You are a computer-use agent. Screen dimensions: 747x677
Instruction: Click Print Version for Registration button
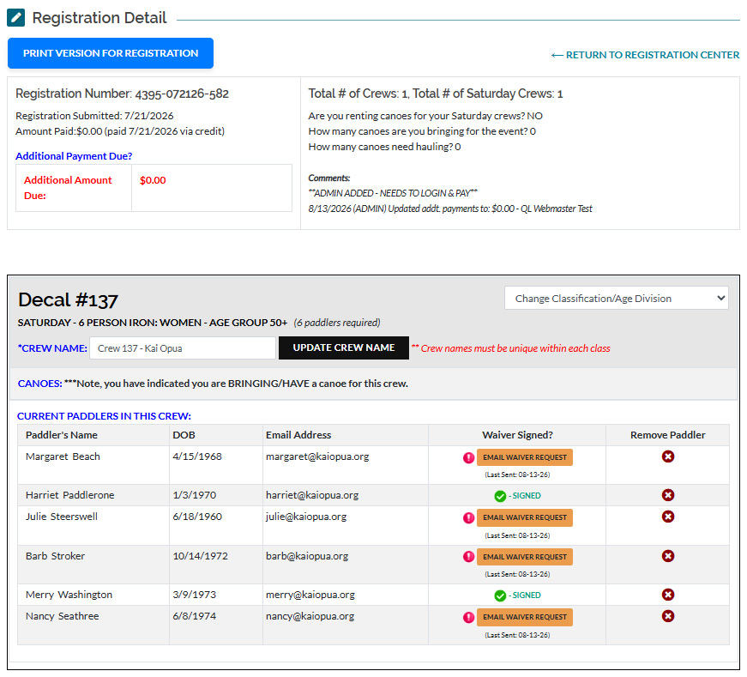pos(111,53)
